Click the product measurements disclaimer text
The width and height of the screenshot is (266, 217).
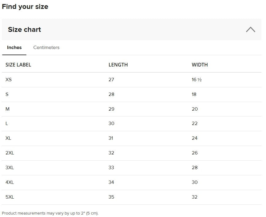click(x=50, y=213)
